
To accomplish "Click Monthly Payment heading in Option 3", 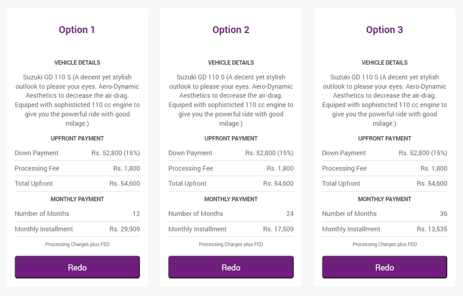I will coord(384,199).
